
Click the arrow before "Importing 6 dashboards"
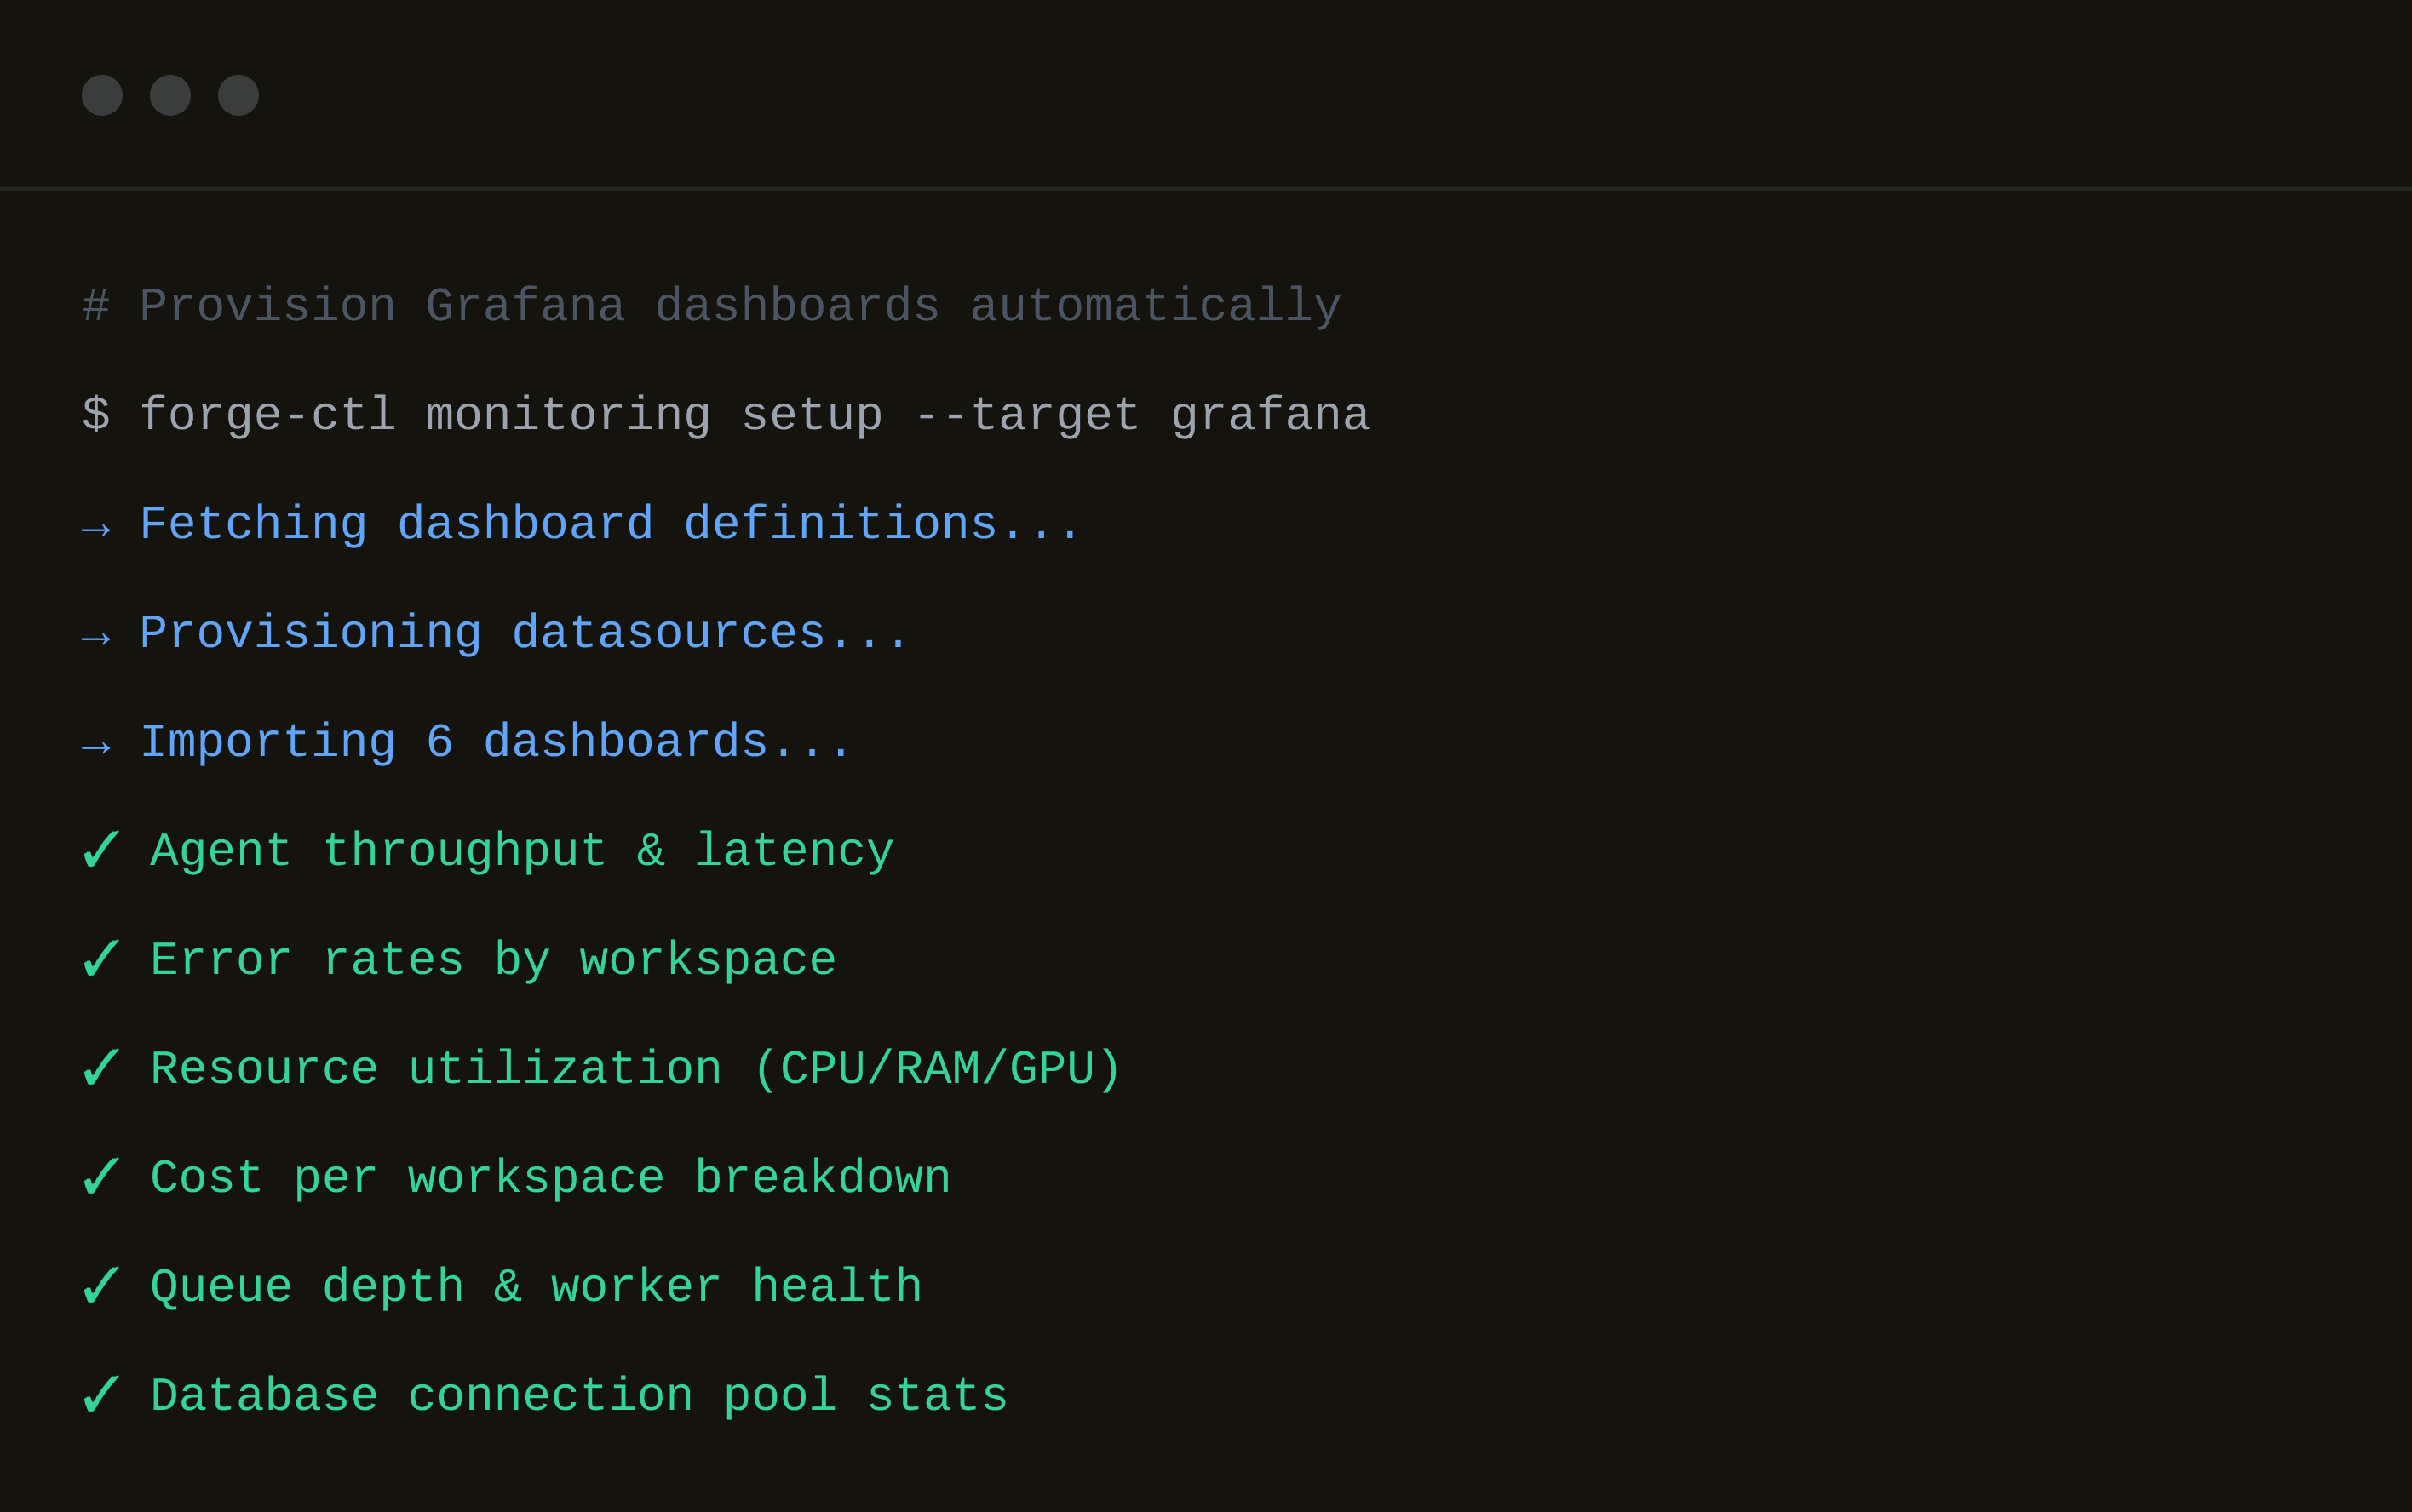(96, 746)
